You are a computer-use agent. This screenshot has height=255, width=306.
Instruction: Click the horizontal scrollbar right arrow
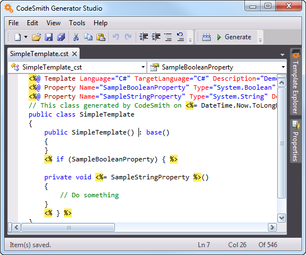pos(272,228)
